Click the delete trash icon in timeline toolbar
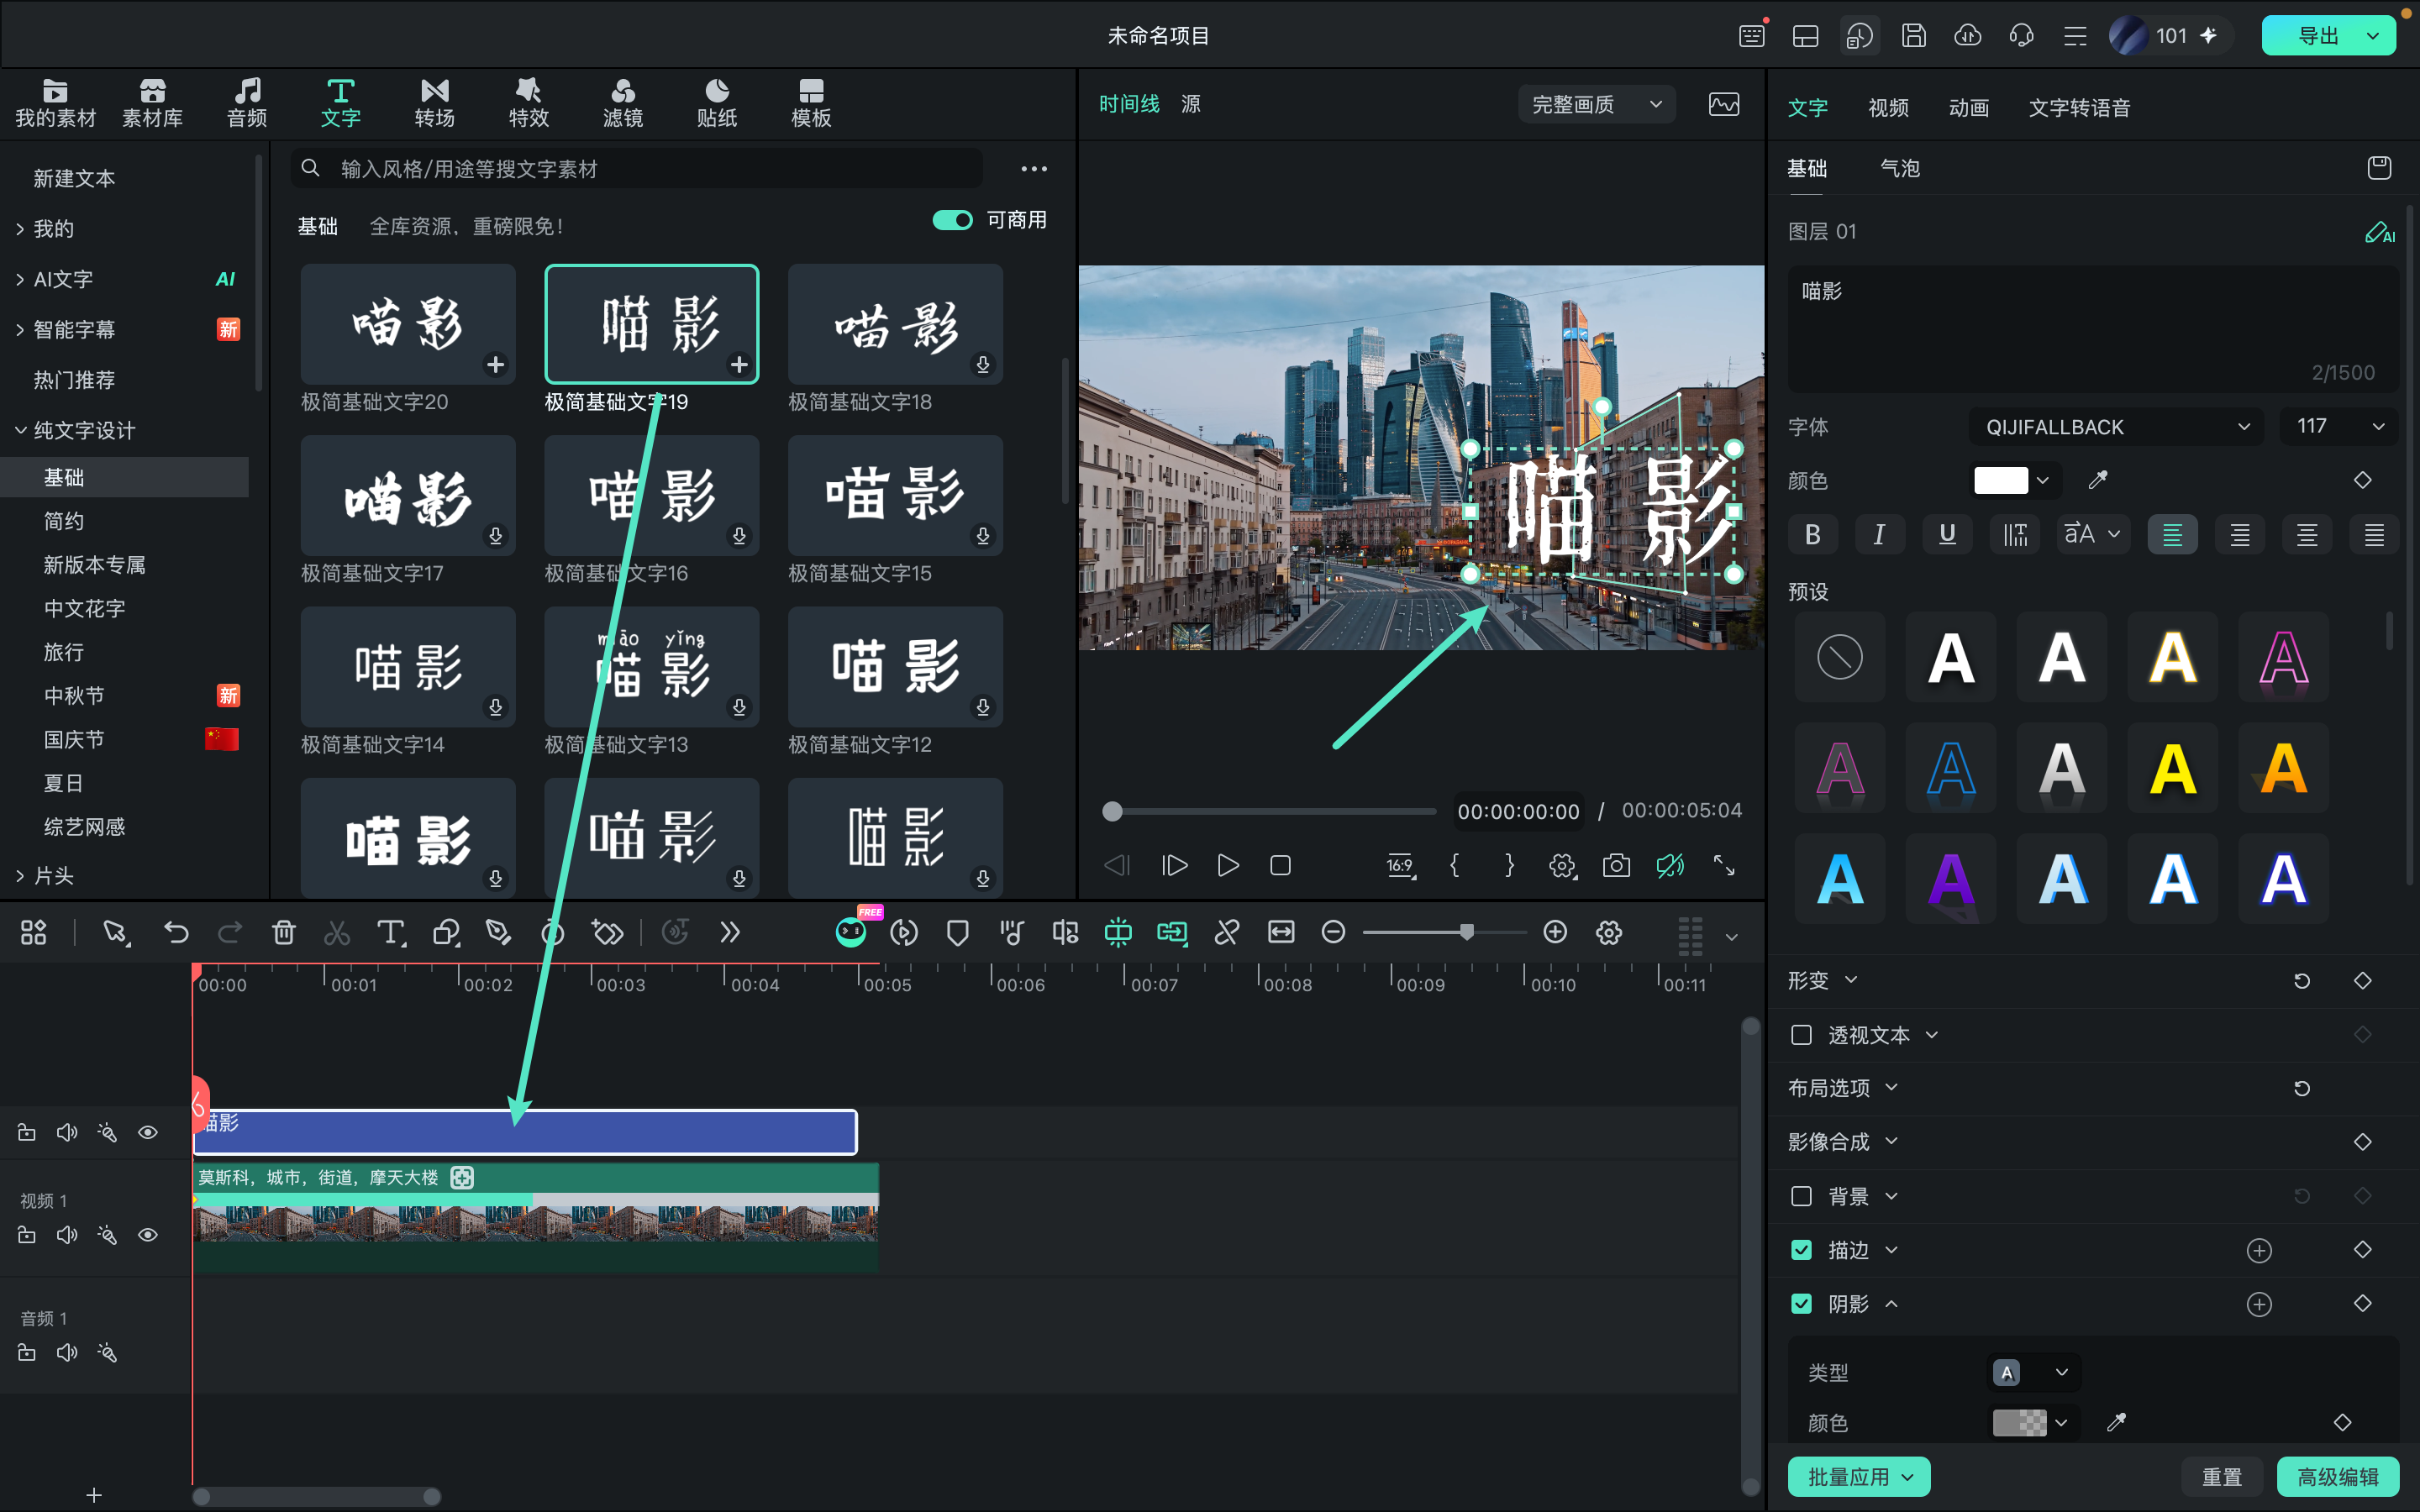 283,932
